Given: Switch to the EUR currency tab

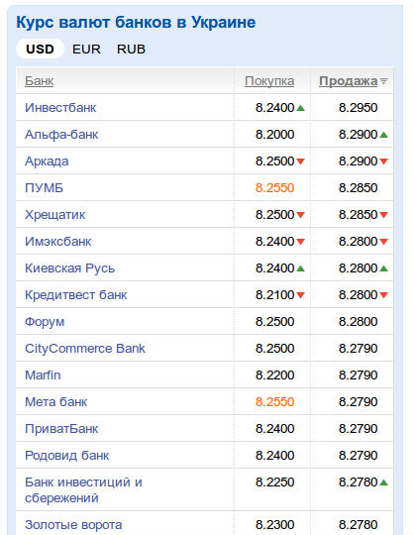Looking at the screenshot, I should tap(86, 50).
